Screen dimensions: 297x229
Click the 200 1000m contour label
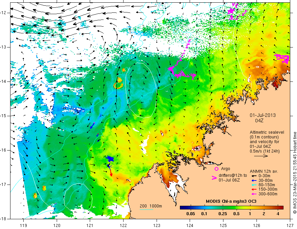[x=151, y=206]
